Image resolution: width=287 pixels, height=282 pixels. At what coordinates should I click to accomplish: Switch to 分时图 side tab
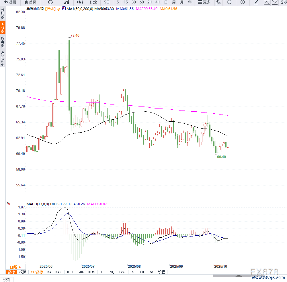[3, 13]
